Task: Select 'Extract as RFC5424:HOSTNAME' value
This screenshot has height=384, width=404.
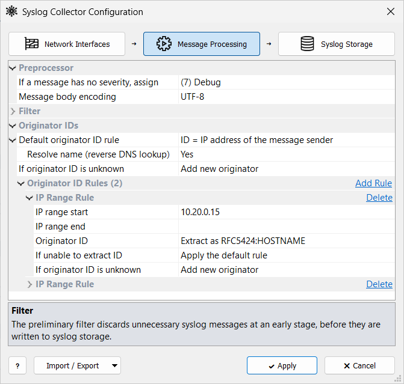Action: coord(287,241)
